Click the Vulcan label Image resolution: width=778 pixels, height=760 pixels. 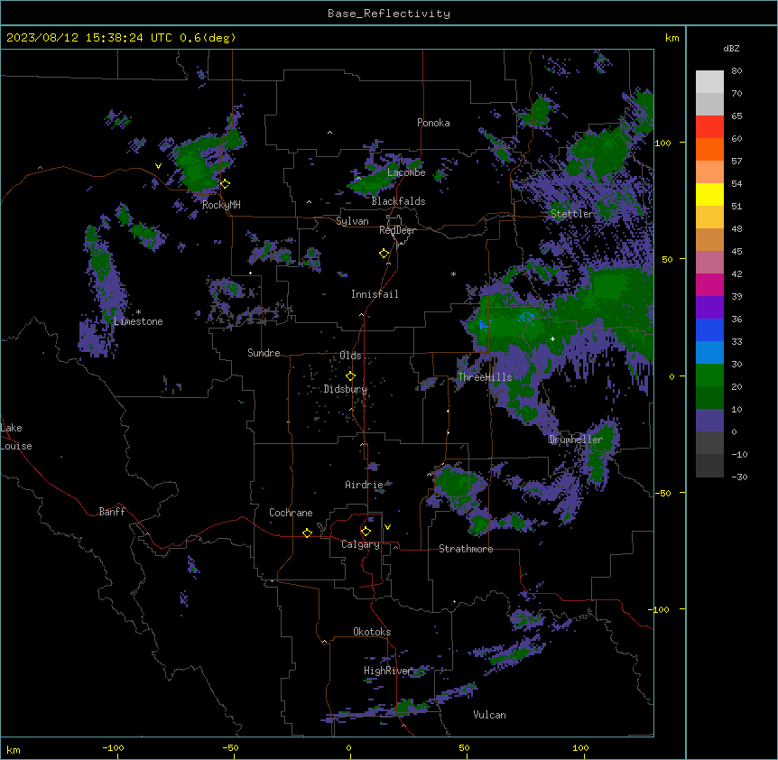[489, 715]
